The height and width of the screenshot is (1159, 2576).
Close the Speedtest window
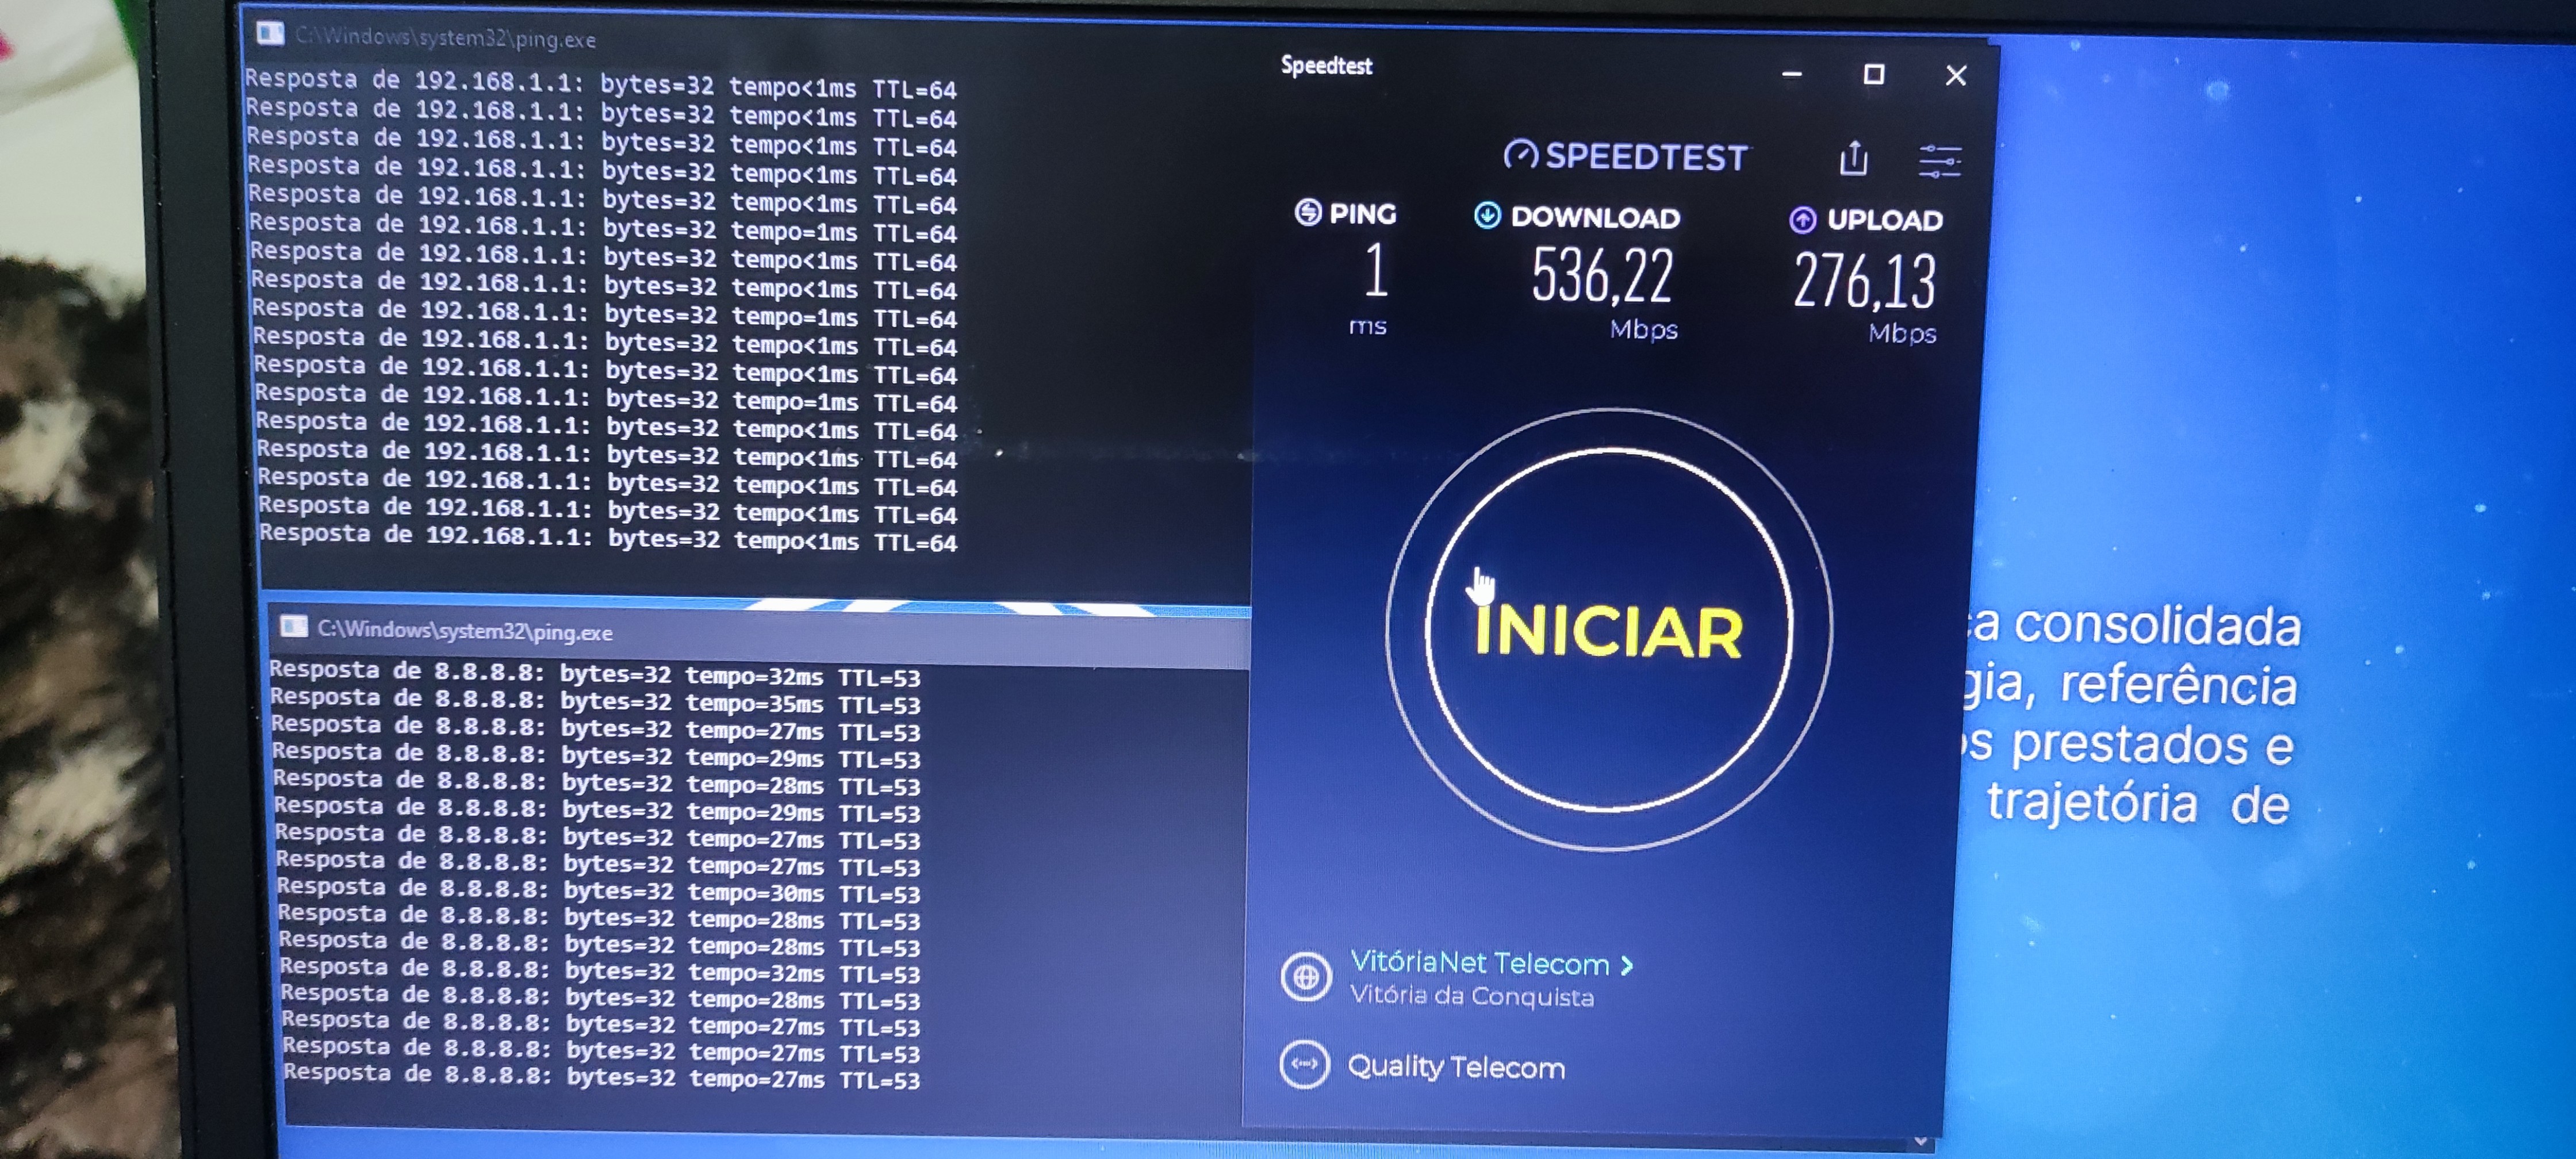click(x=1955, y=76)
